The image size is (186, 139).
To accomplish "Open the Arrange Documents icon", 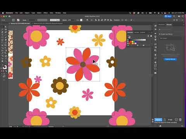I will 179,16.
